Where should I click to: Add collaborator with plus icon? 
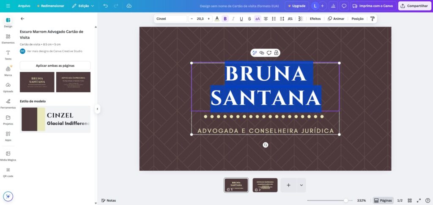[322, 6]
